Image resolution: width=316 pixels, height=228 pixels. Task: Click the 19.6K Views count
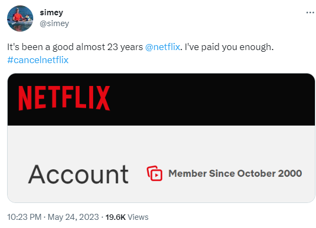coord(127,217)
